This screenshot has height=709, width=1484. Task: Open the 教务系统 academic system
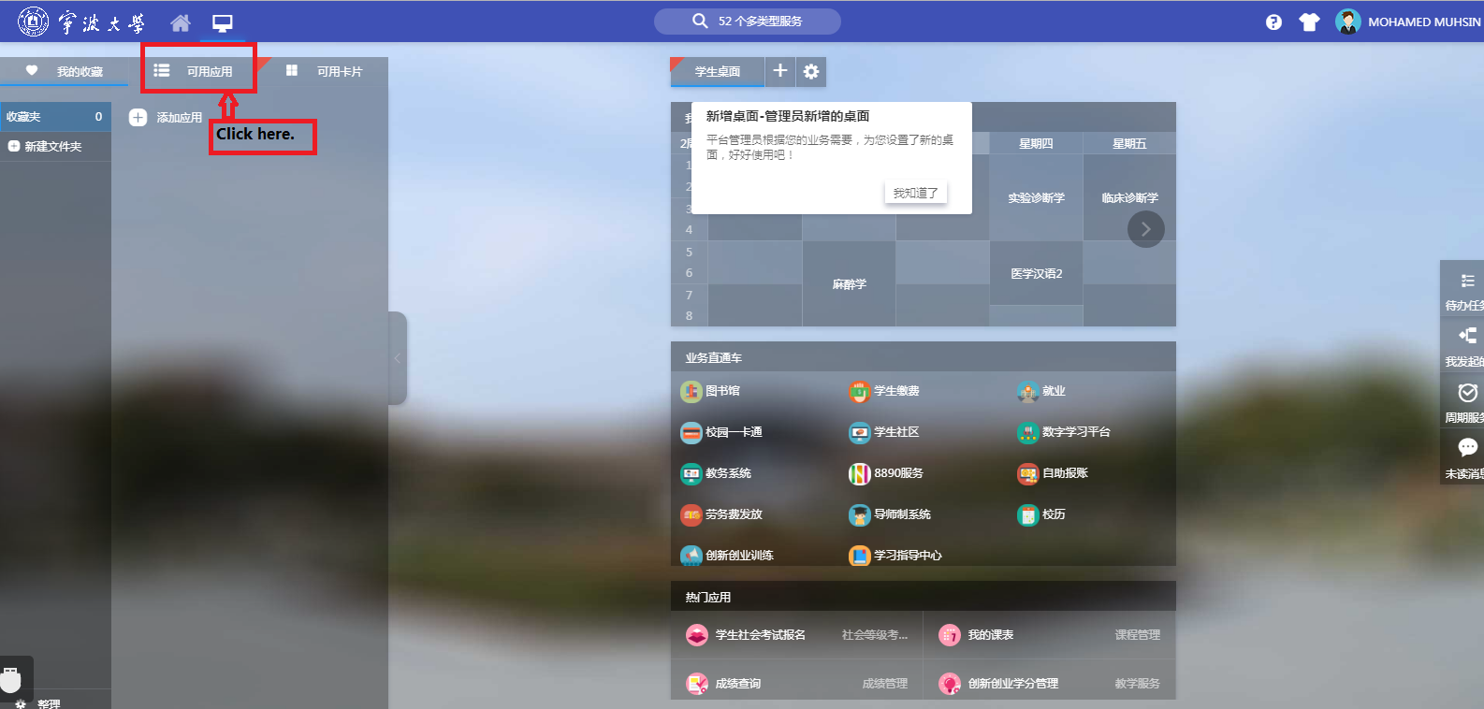[x=717, y=473]
